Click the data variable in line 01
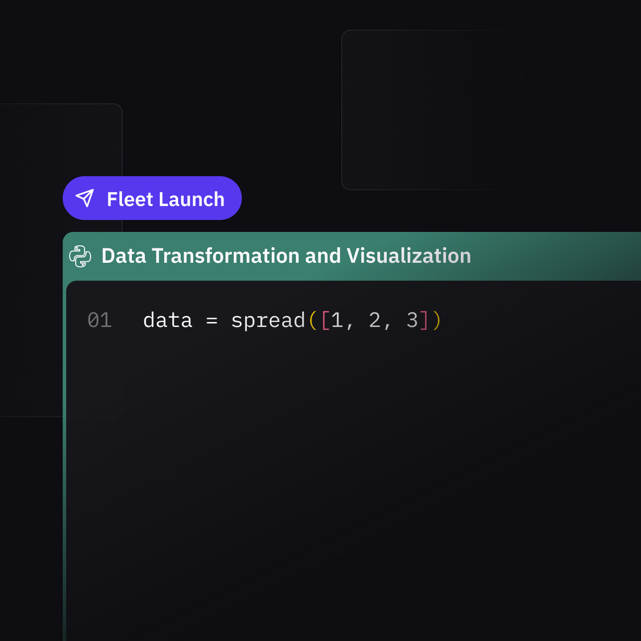Image resolution: width=641 pixels, height=641 pixels. [x=168, y=320]
